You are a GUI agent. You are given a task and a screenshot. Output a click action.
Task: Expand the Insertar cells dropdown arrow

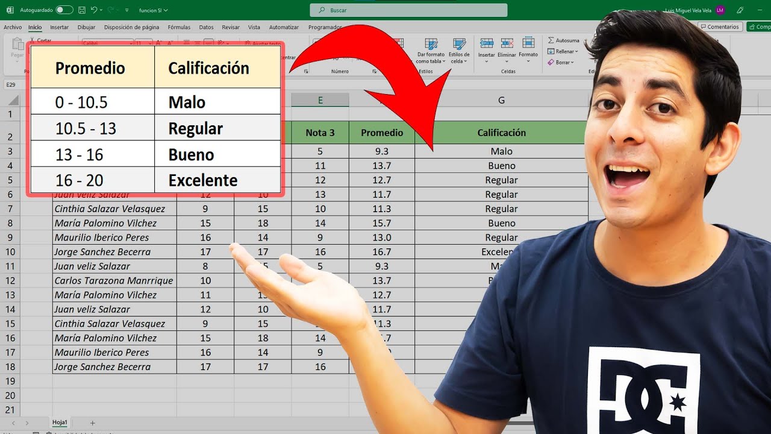coord(487,61)
